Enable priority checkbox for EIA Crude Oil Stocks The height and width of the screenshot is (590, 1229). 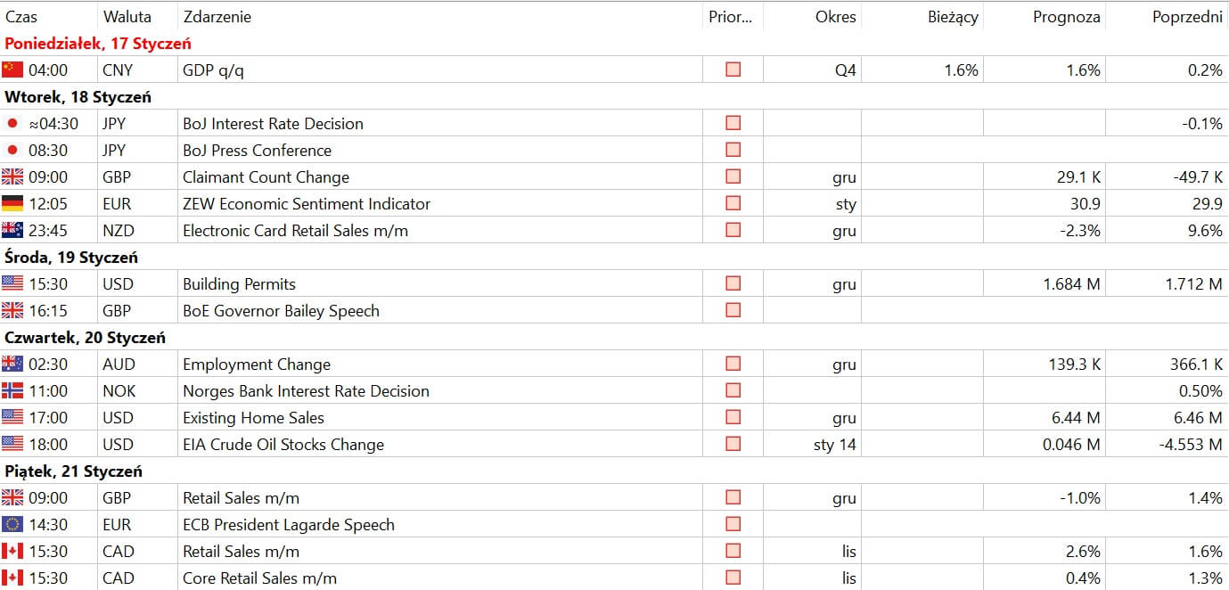pyautogui.click(x=733, y=444)
